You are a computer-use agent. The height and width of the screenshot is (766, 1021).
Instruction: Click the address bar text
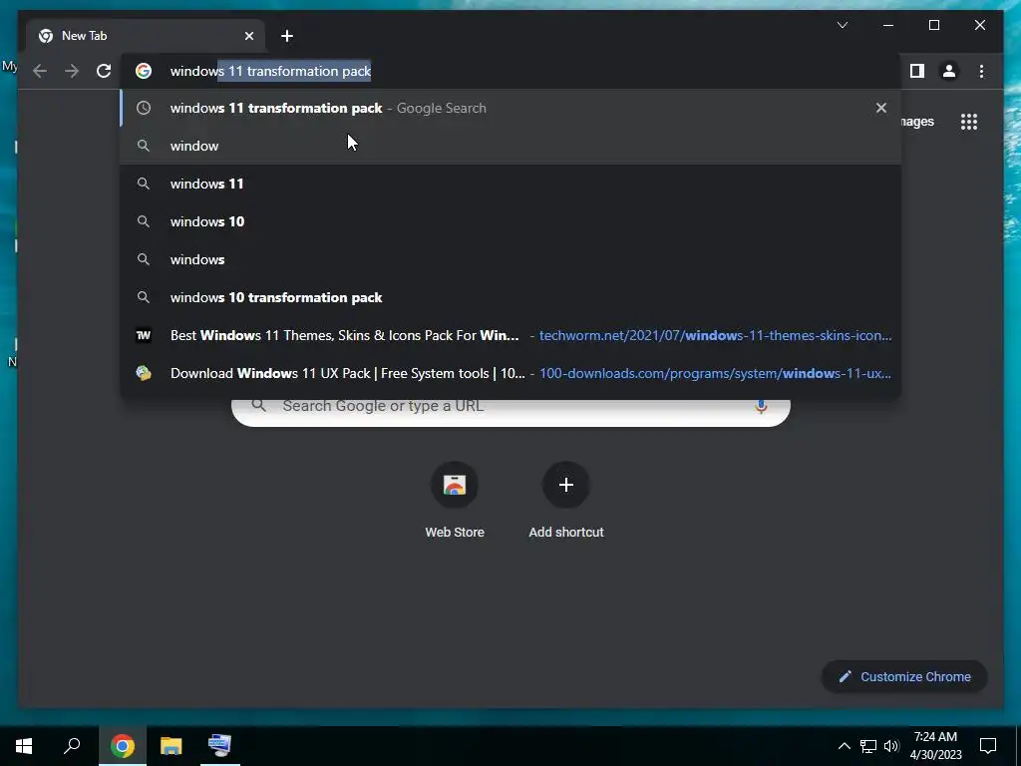pyautogui.click(x=271, y=71)
